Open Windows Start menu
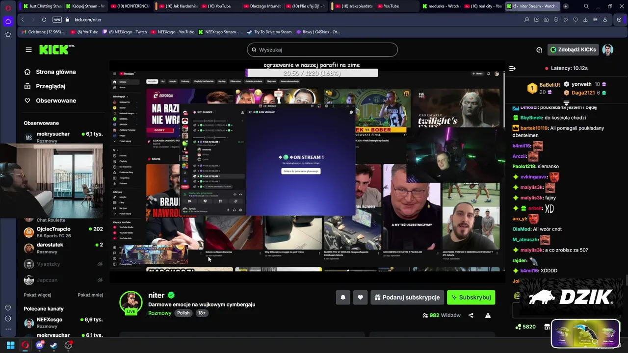628x353 pixels. (x=10, y=345)
